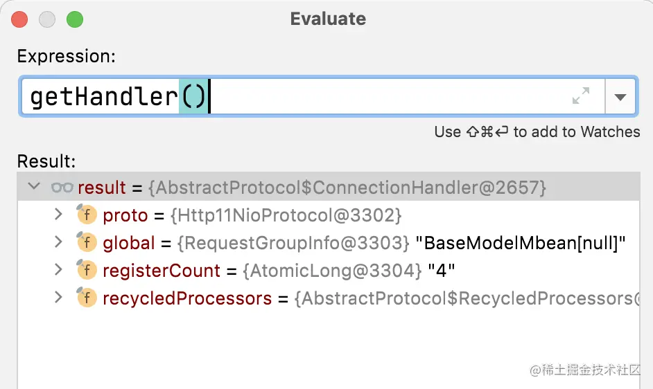Screen dimensions: 653x389
Task: Select the AbstractProtocol$RecycledProcessors value text
Action: click(x=467, y=298)
